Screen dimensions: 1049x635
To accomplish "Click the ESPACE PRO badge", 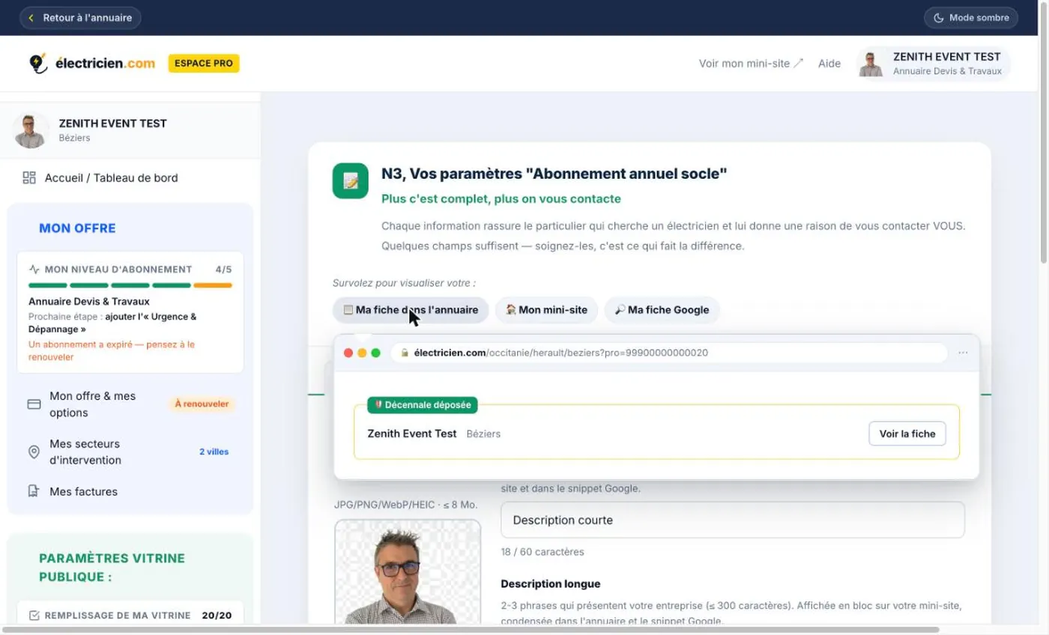I will (x=204, y=64).
